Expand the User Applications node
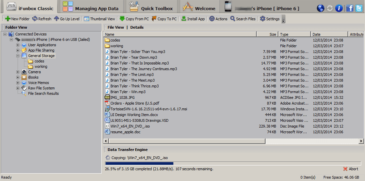365x181 pixels. pyautogui.click(x=18, y=45)
